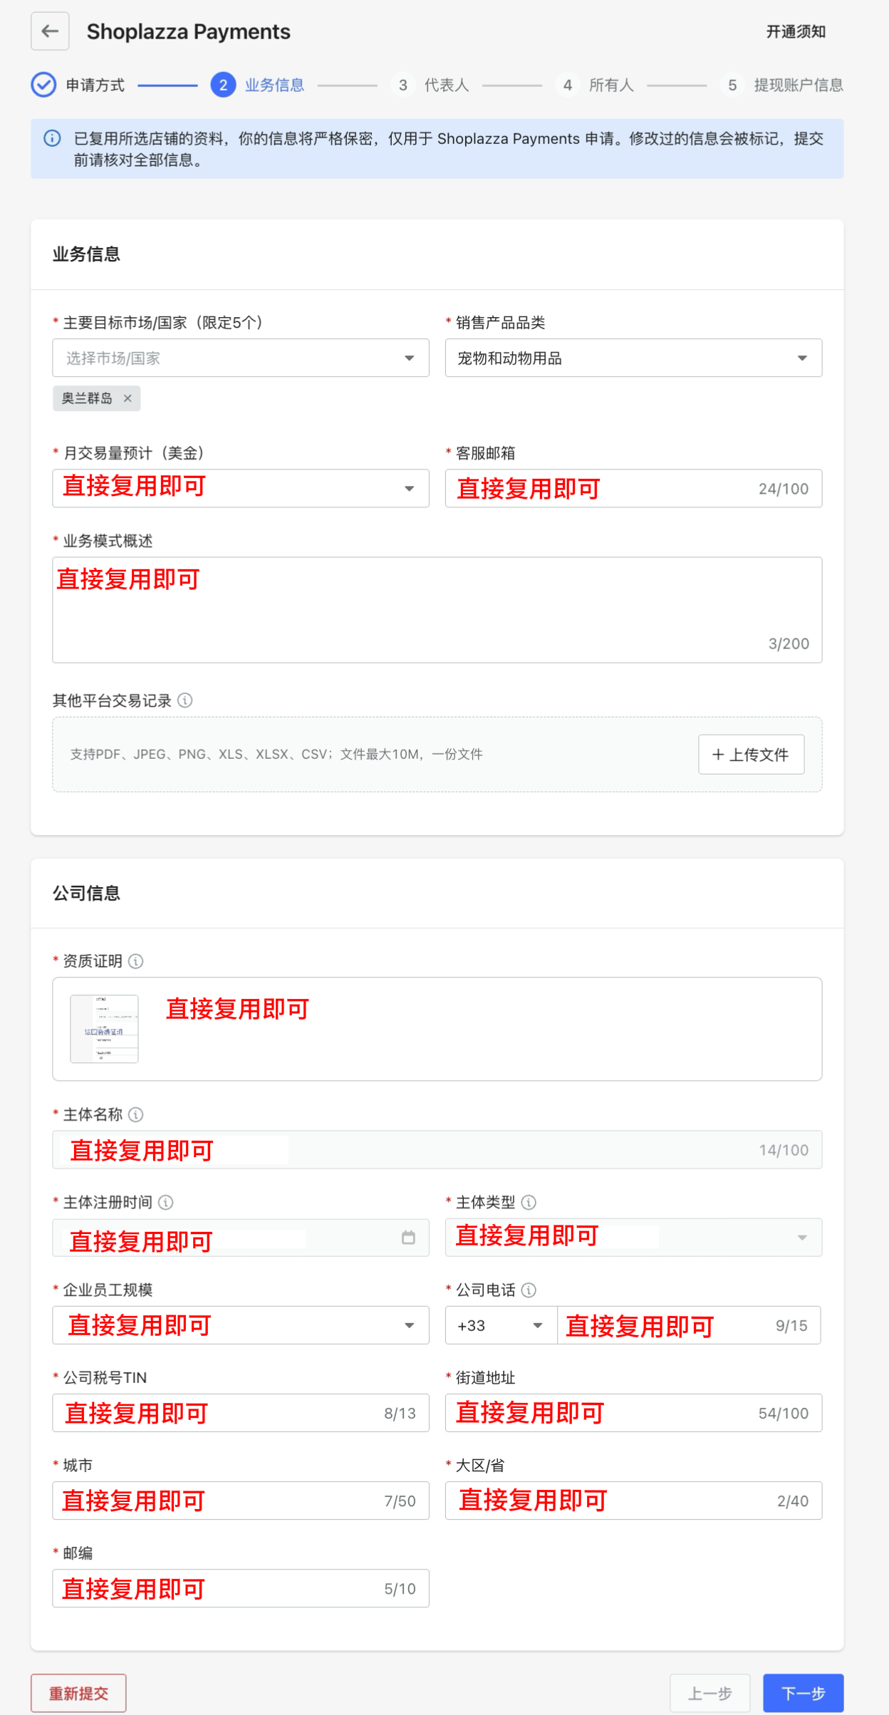The width and height of the screenshot is (889, 1715).
Task: Click the 公司税号TIN input field
Action: tap(241, 1413)
